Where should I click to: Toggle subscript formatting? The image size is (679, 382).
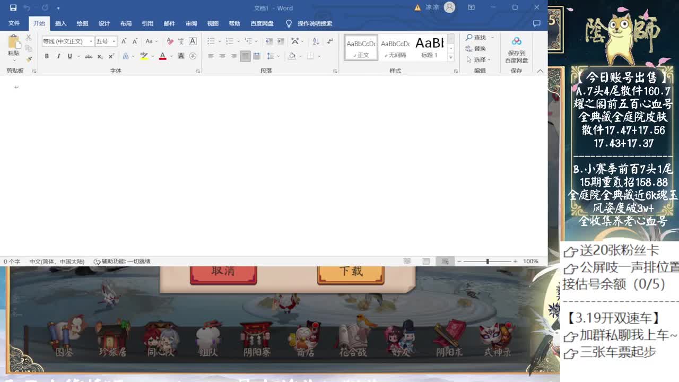[100, 56]
